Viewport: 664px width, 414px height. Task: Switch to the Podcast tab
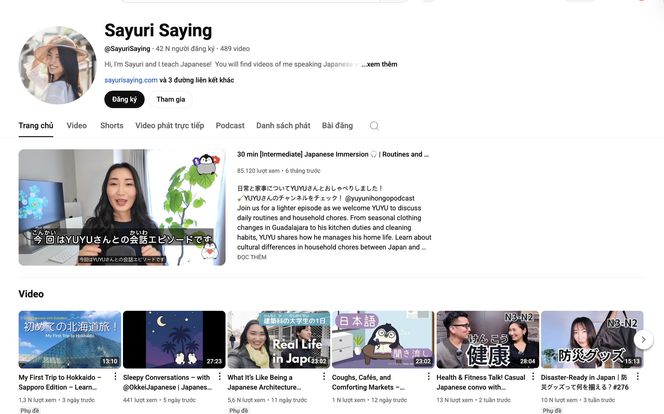(230, 125)
